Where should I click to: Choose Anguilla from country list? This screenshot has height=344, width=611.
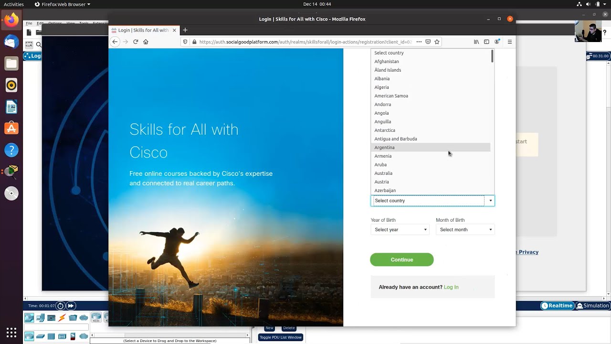(x=431, y=122)
